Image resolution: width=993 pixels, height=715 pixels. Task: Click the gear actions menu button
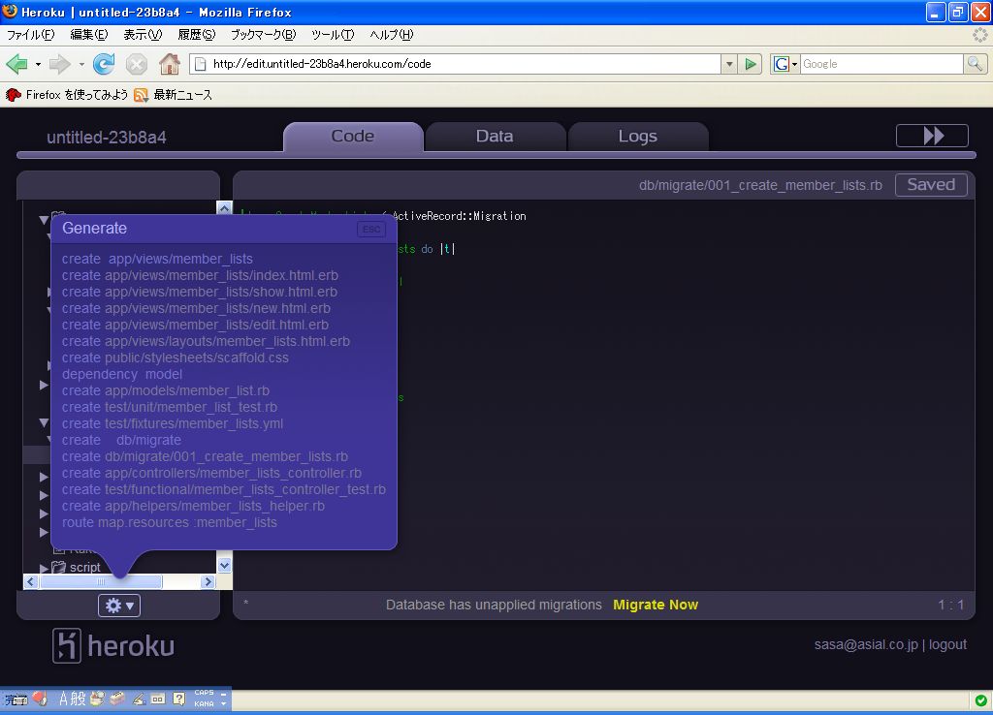(x=119, y=606)
